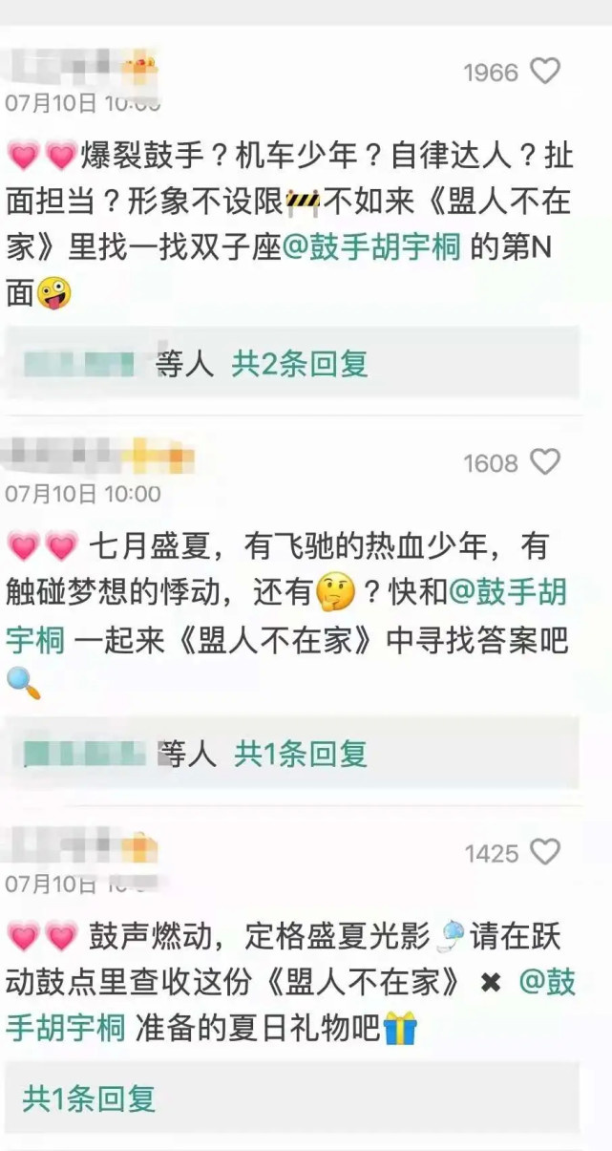Viewport: 612px width, 1151px height.
Task: Expand 共1条回复 under the third comment
Action: (x=89, y=1098)
